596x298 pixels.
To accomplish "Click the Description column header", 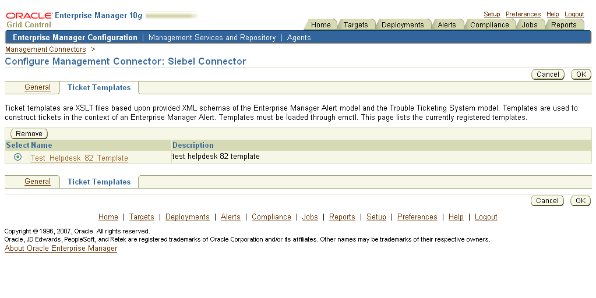I will 193,145.
